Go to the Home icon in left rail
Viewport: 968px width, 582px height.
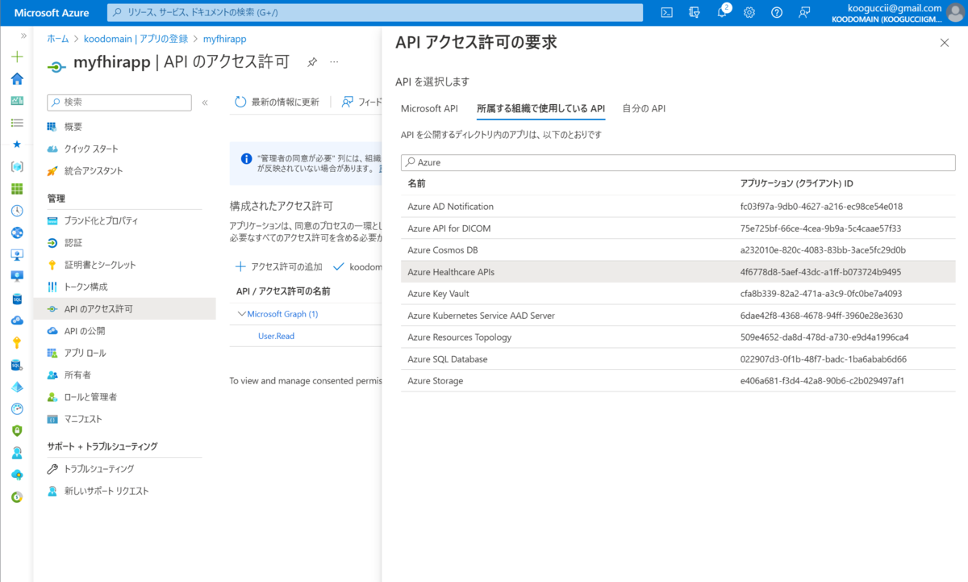(17, 78)
